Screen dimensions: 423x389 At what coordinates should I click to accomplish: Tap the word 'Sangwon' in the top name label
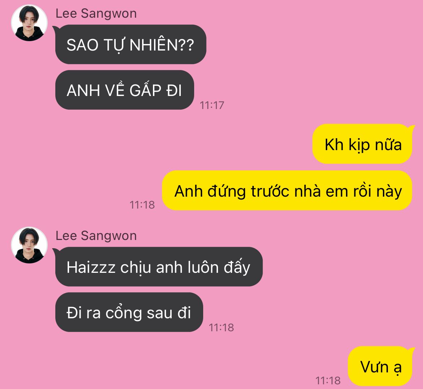[x=109, y=13]
